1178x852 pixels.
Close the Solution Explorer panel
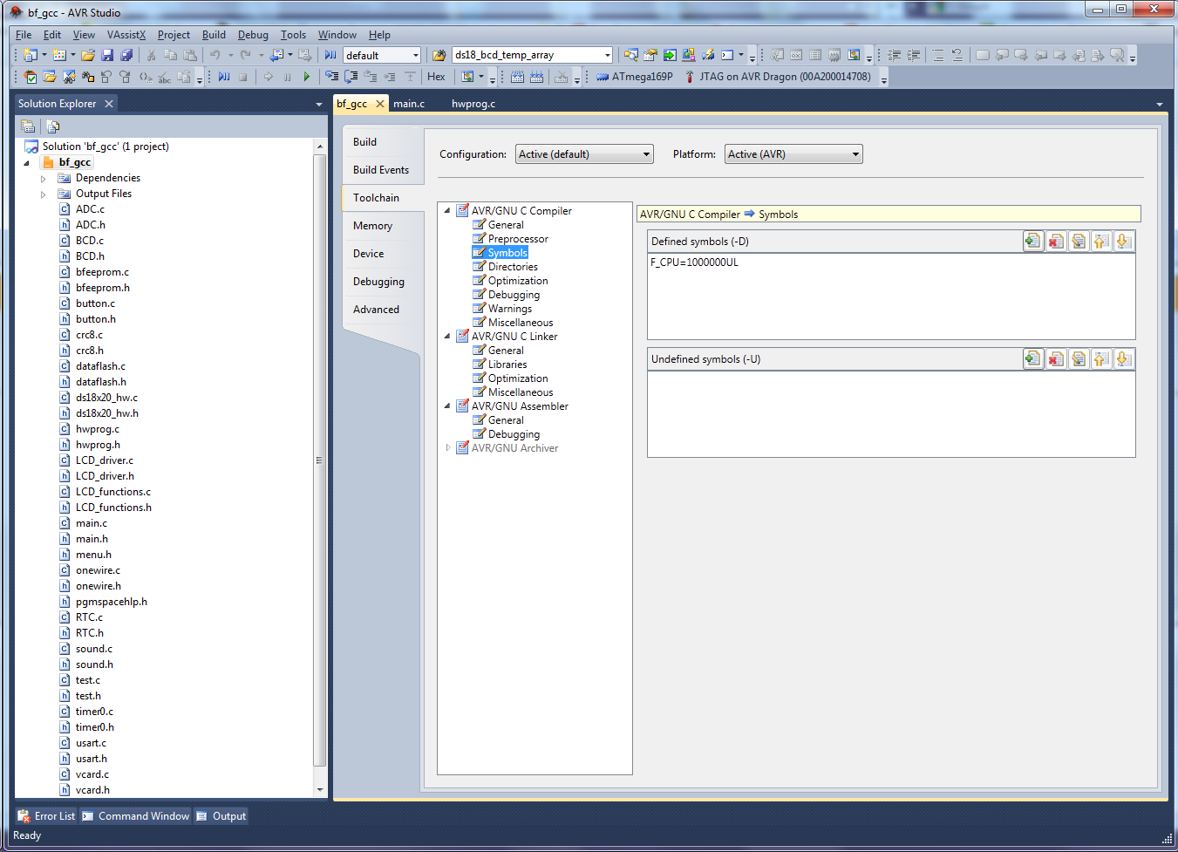pos(109,104)
